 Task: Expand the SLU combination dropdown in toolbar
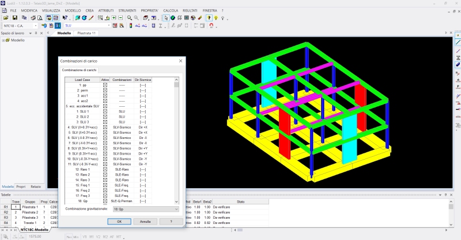109,26
